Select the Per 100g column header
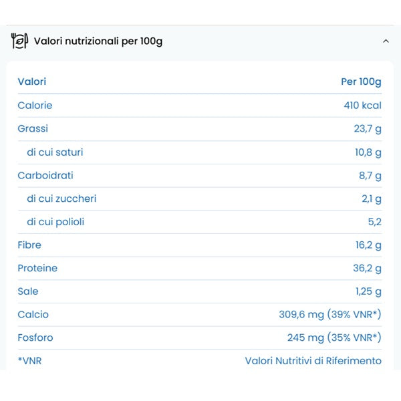 [361, 82]
